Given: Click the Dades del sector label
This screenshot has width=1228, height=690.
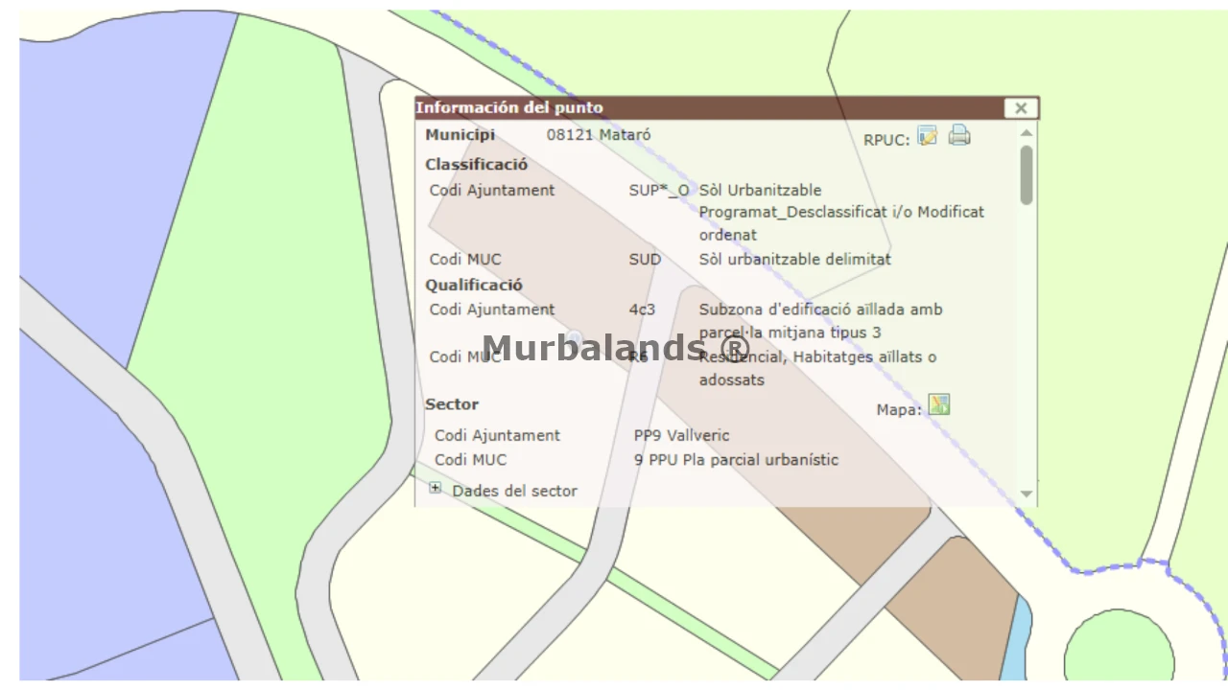Looking at the screenshot, I should click(514, 491).
